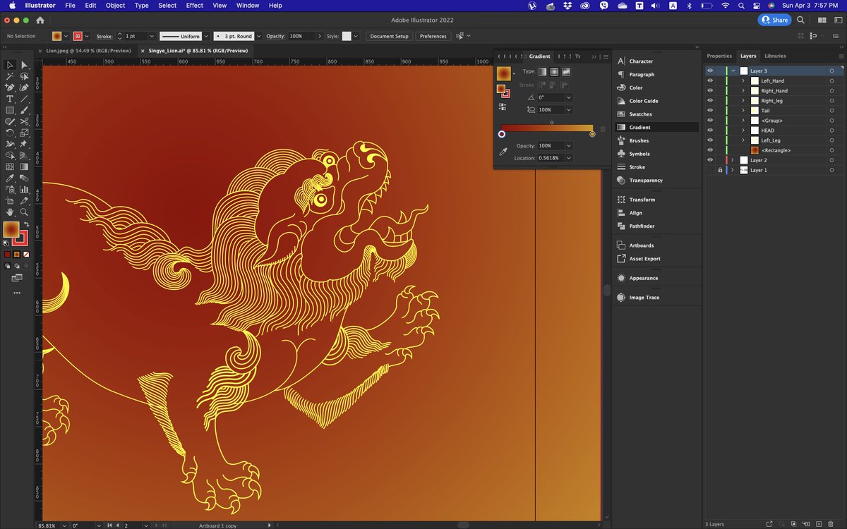Select the Hand tool
Viewport: 847px width, 529px height.
pos(10,212)
